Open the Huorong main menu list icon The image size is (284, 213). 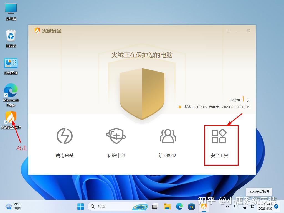[x=228, y=31]
